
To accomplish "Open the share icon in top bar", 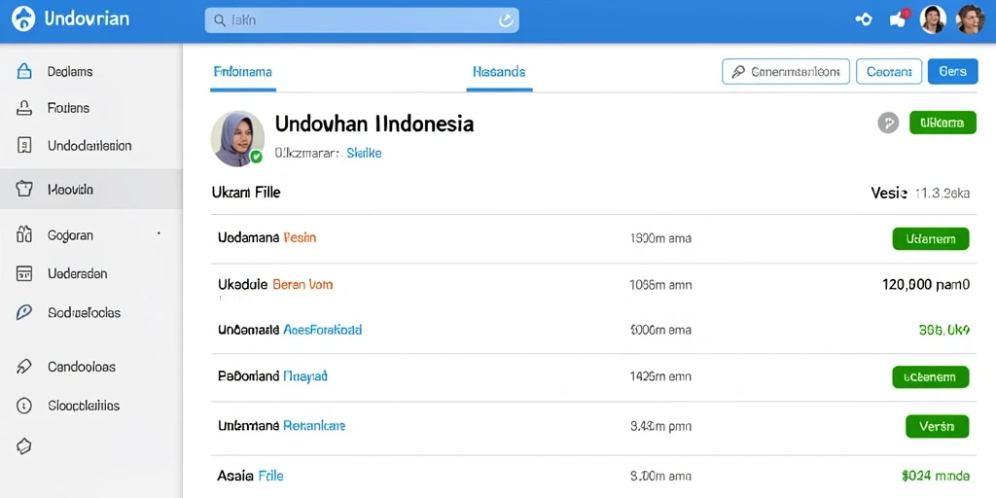I will [x=864, y=19].
